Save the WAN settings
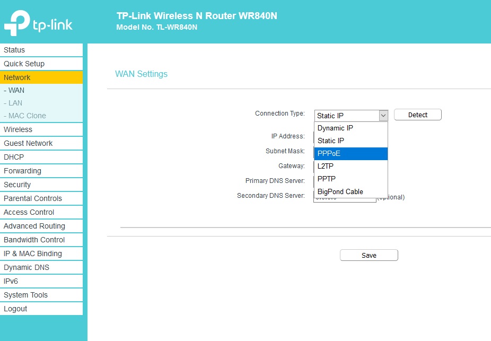491x341 pixels. (369, 255)
